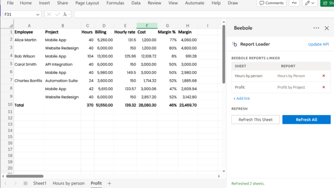Image resolution: width=334 pixels, height=188 pixels.
Task: Select the API Integration cell
Action: click(x=63, y=64)
